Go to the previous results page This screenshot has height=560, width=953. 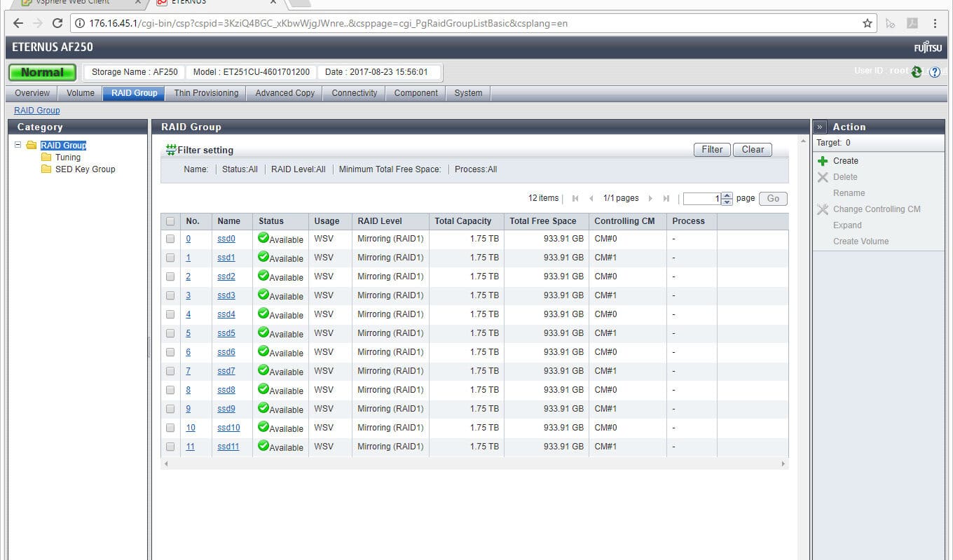pyautogui.click(x=591, y=199)
